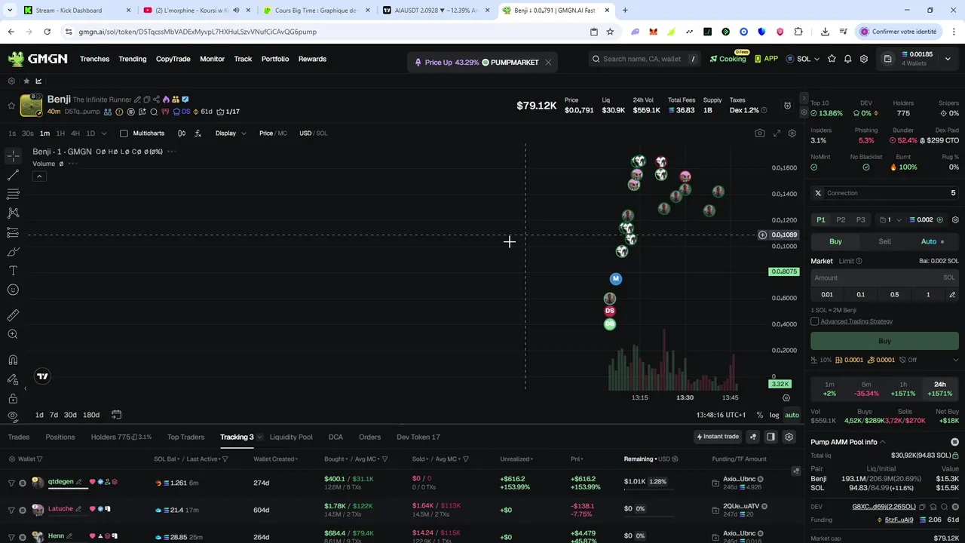The width and height of the screenshot is (965, 543).
Task: Select the trend line drawing tool
Action: [13, 175]
